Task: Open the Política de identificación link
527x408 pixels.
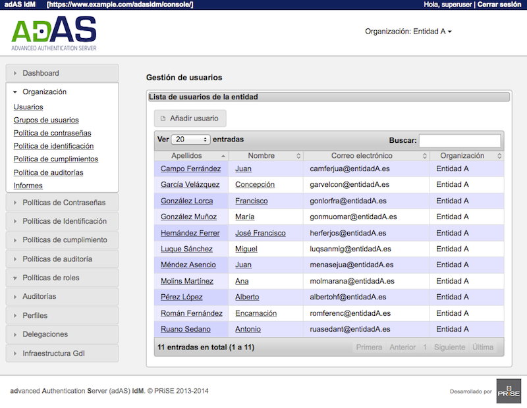Action: pos(53,146)
